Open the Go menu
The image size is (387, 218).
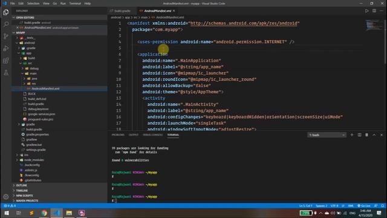pyautogui.click(x=55, y=4)
